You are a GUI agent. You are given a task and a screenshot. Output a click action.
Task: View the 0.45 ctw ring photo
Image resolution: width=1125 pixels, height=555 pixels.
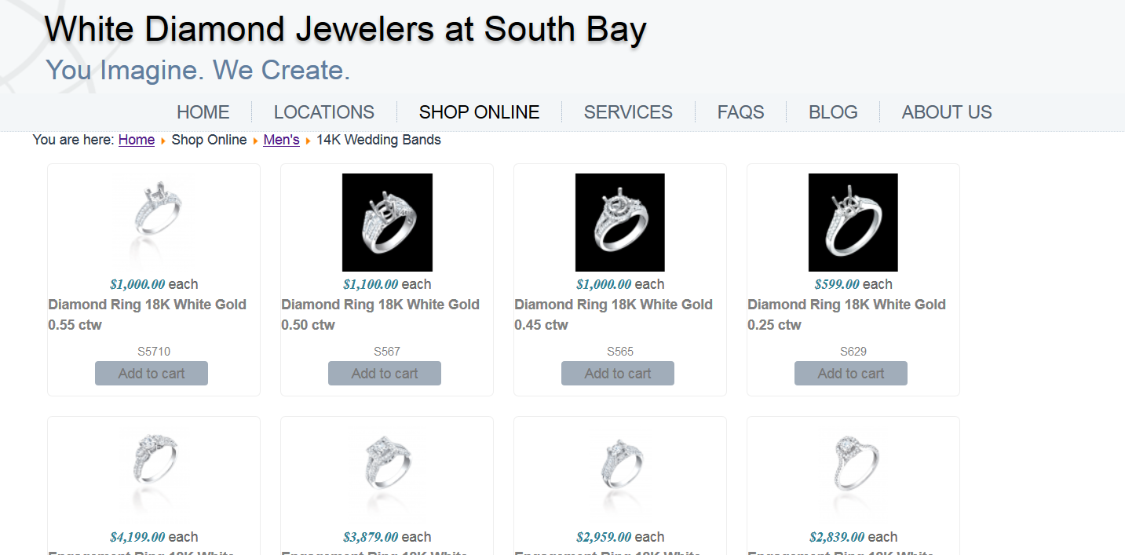620,222
